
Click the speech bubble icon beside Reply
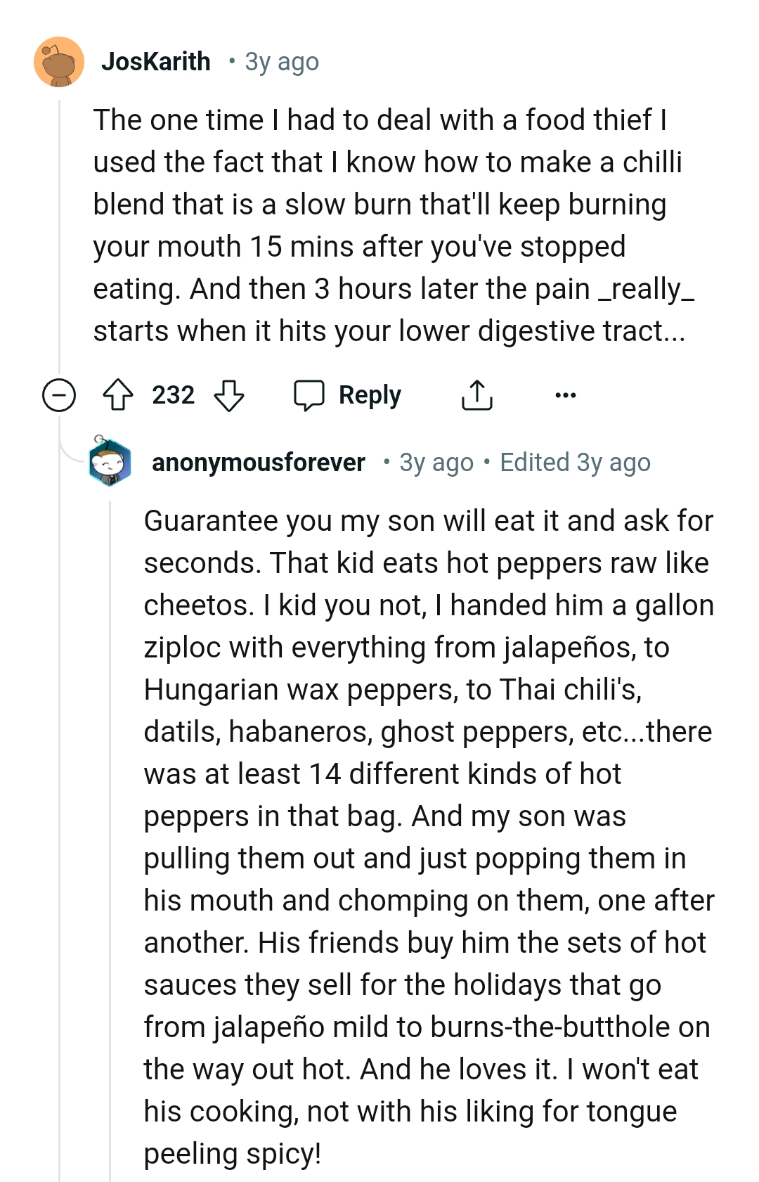click(x=309, y=395)
